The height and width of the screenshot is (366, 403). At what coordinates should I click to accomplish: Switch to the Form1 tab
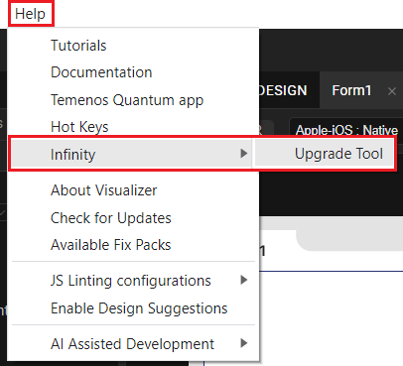(351, 90)
